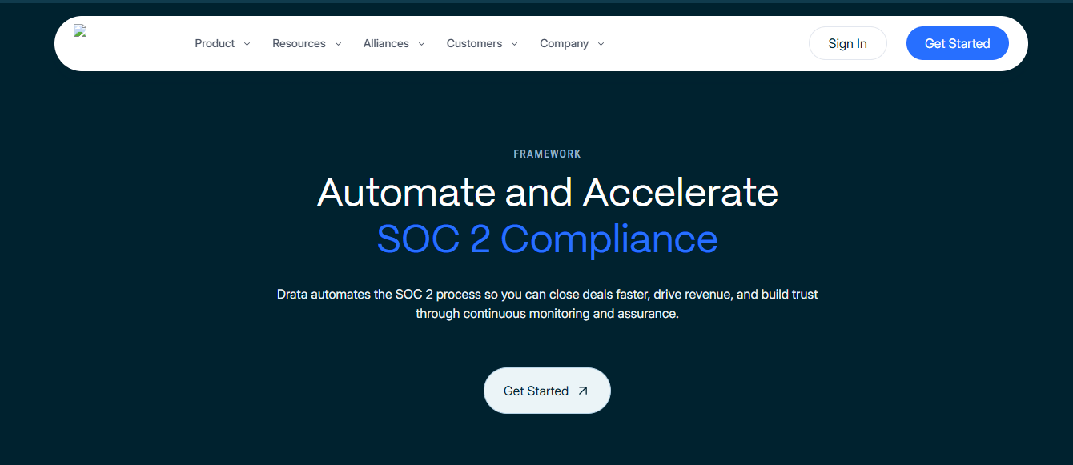Screen dimensions: 1073x465
Task: Expand the chevron next to Alliances
Action: (421, 44)
